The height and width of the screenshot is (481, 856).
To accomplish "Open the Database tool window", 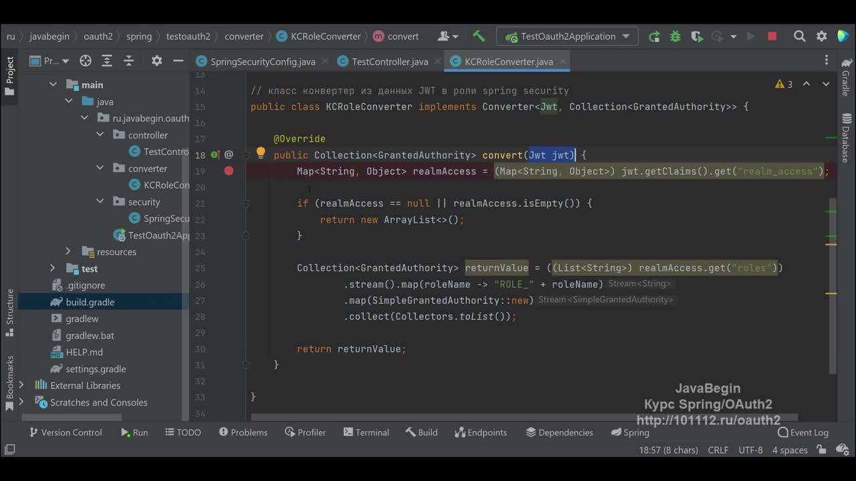I will pyautogui.click(x=846, y=139).
